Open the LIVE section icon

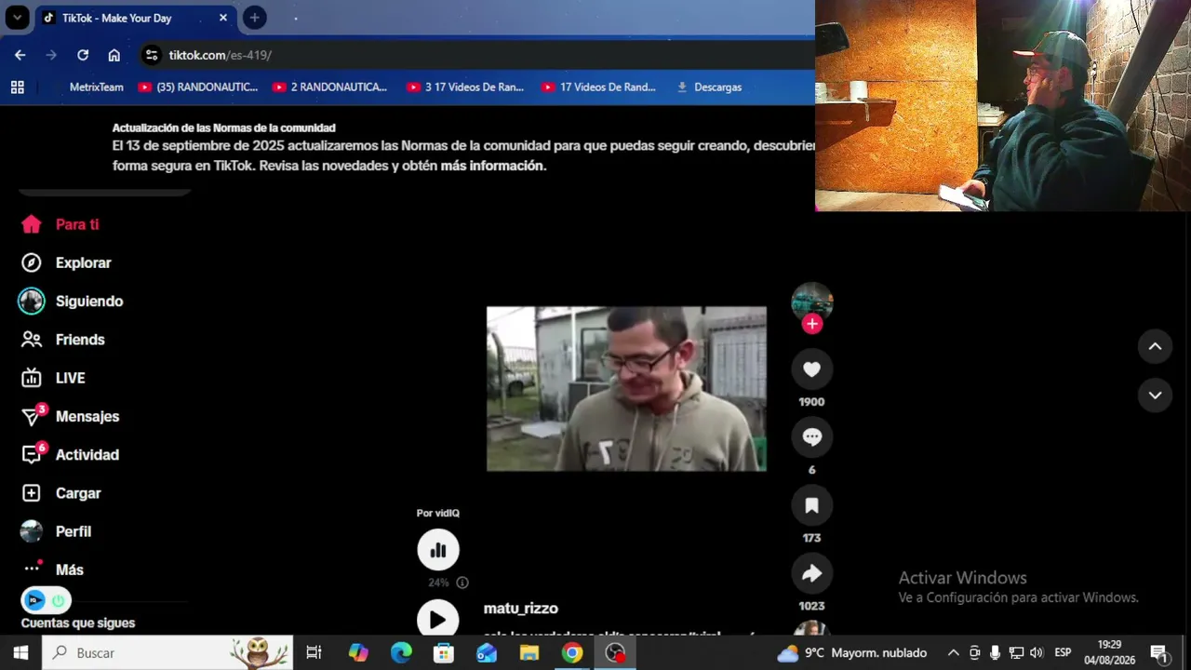(x=32, y=378)
